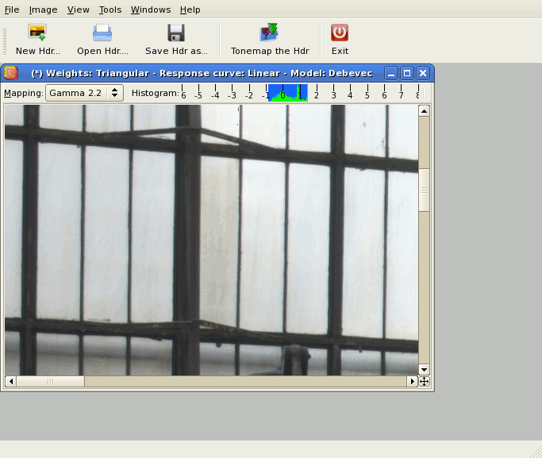Click the Save Hdr as floppy icon
Viewport: 542px width, 458px height.
176,33
